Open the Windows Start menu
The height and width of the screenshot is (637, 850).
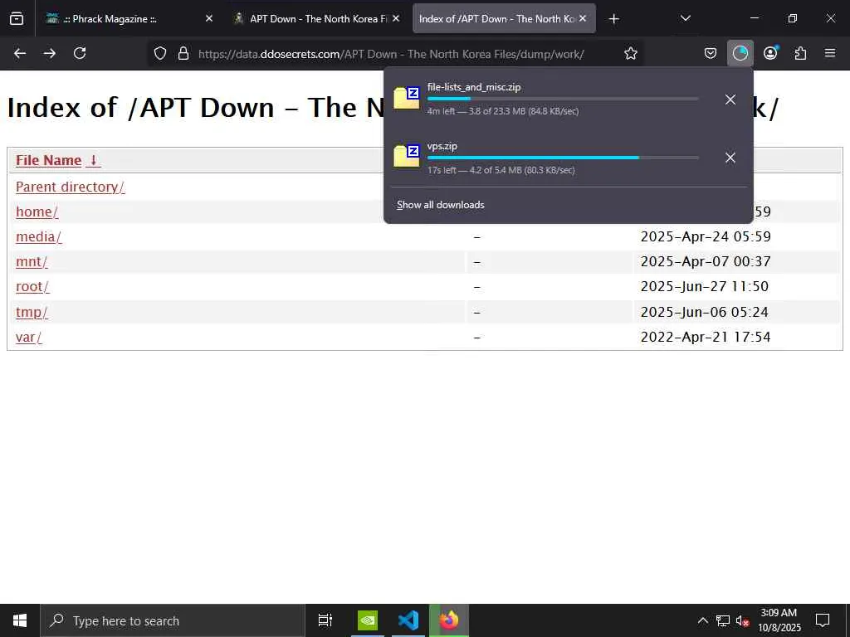[x=20, y=620]
